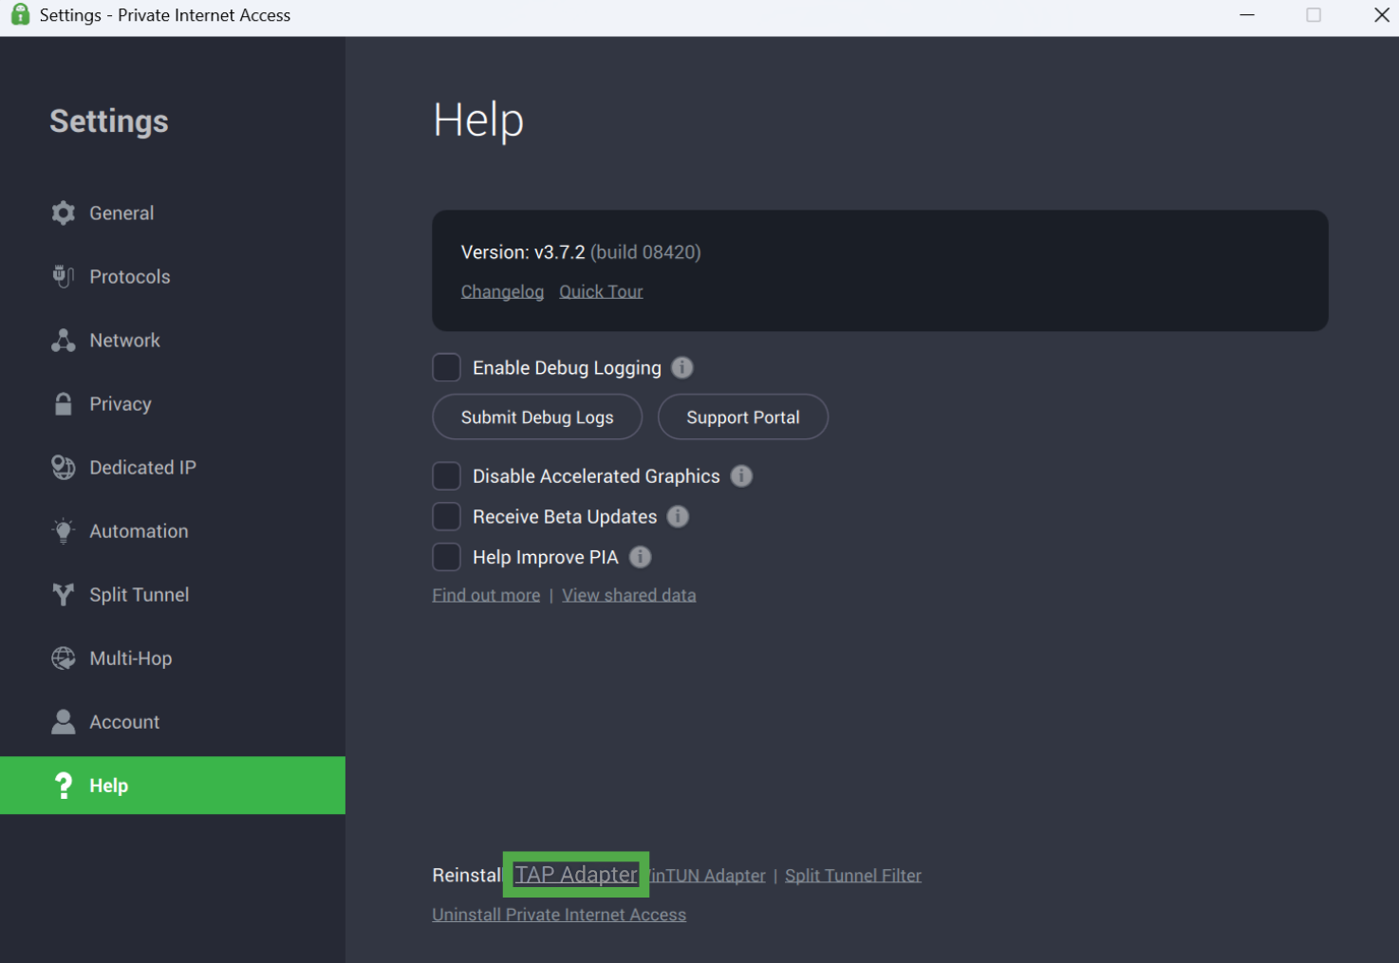Click the Multi-Hop globe icon
The image size is (1399, 963).
[64, 658]
